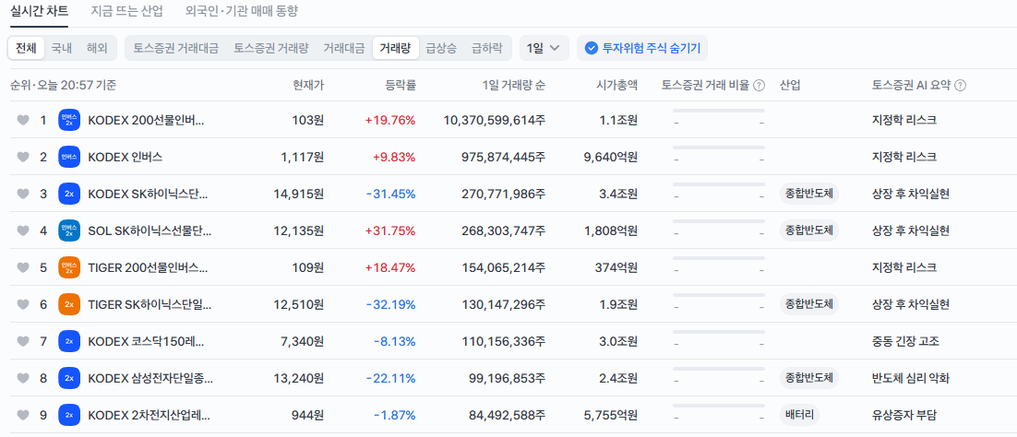
Task: Click AI summary 유상증자 부담
Action: (x=904, y=415)
